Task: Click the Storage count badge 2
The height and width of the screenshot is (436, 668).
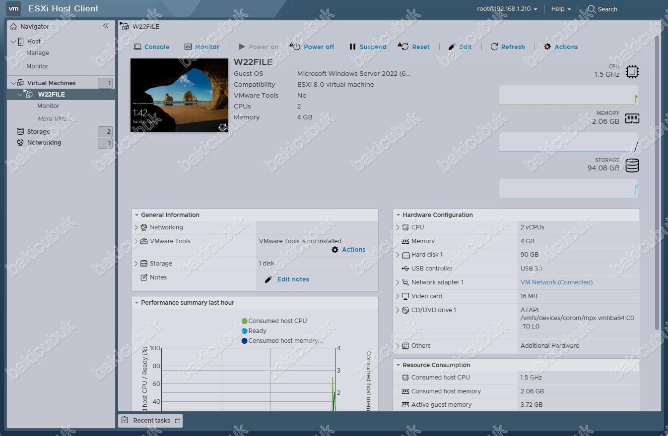Action: pos(105,132)
